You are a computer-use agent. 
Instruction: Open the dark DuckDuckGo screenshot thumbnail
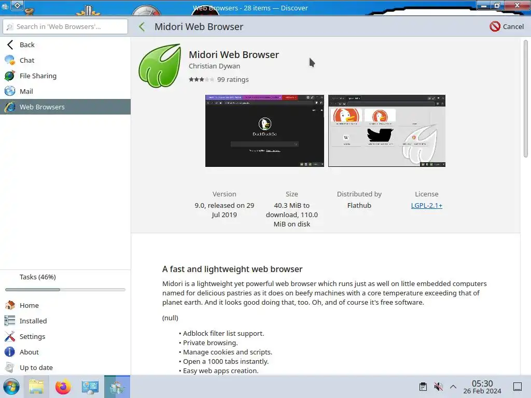[x=264, y=131]
